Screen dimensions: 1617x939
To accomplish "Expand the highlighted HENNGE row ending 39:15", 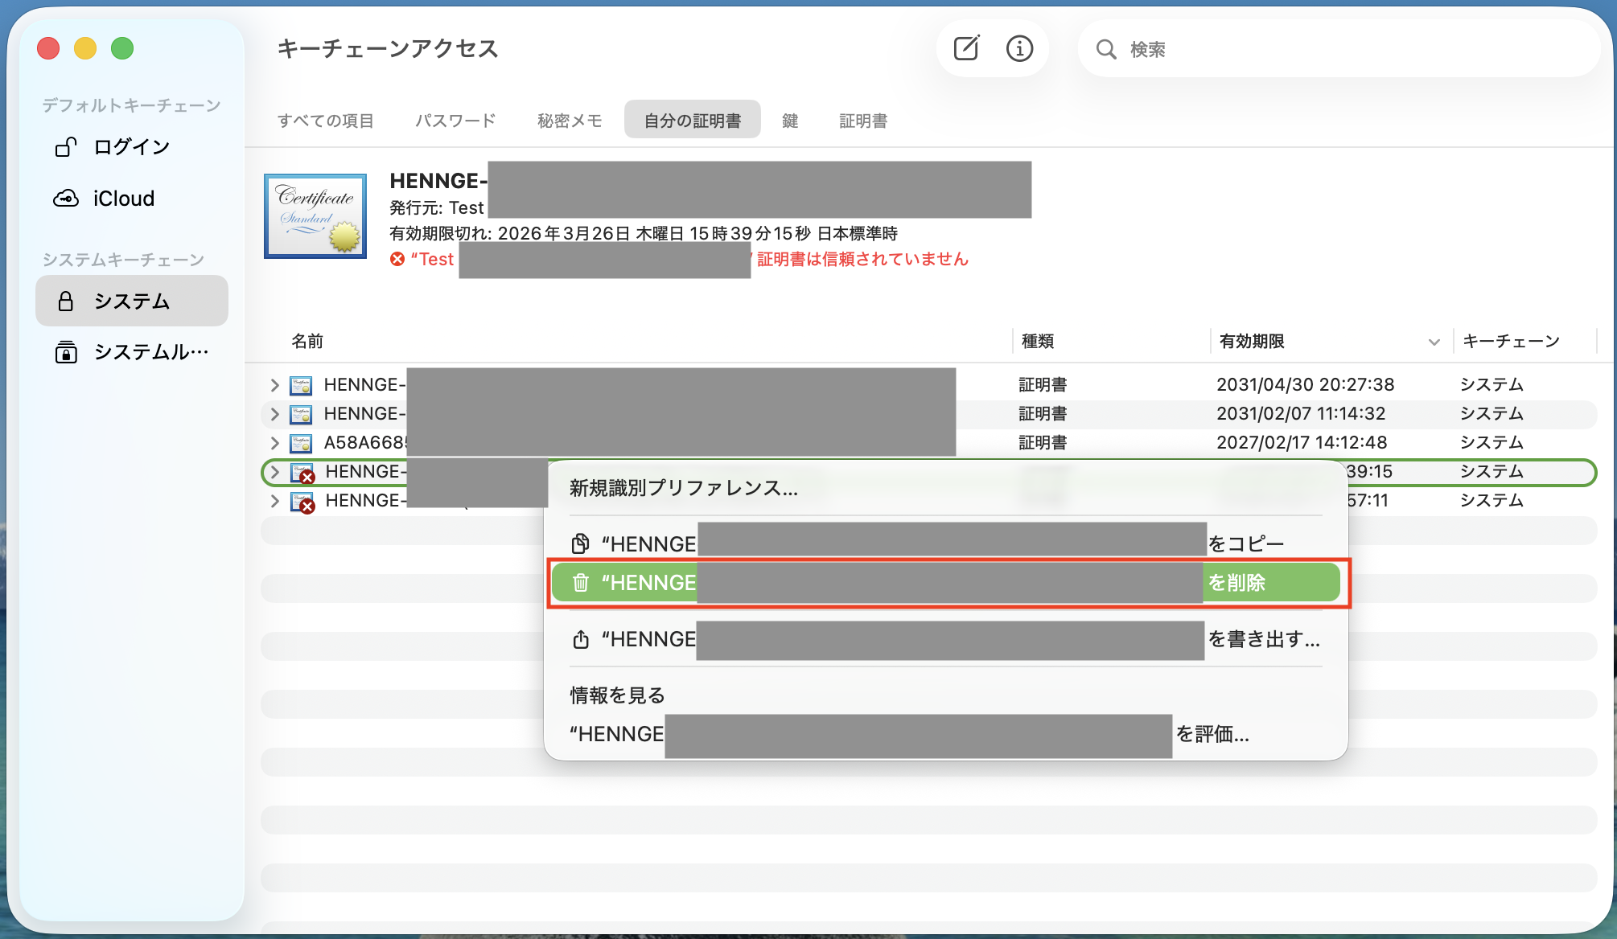I will [x=274, y=472].
